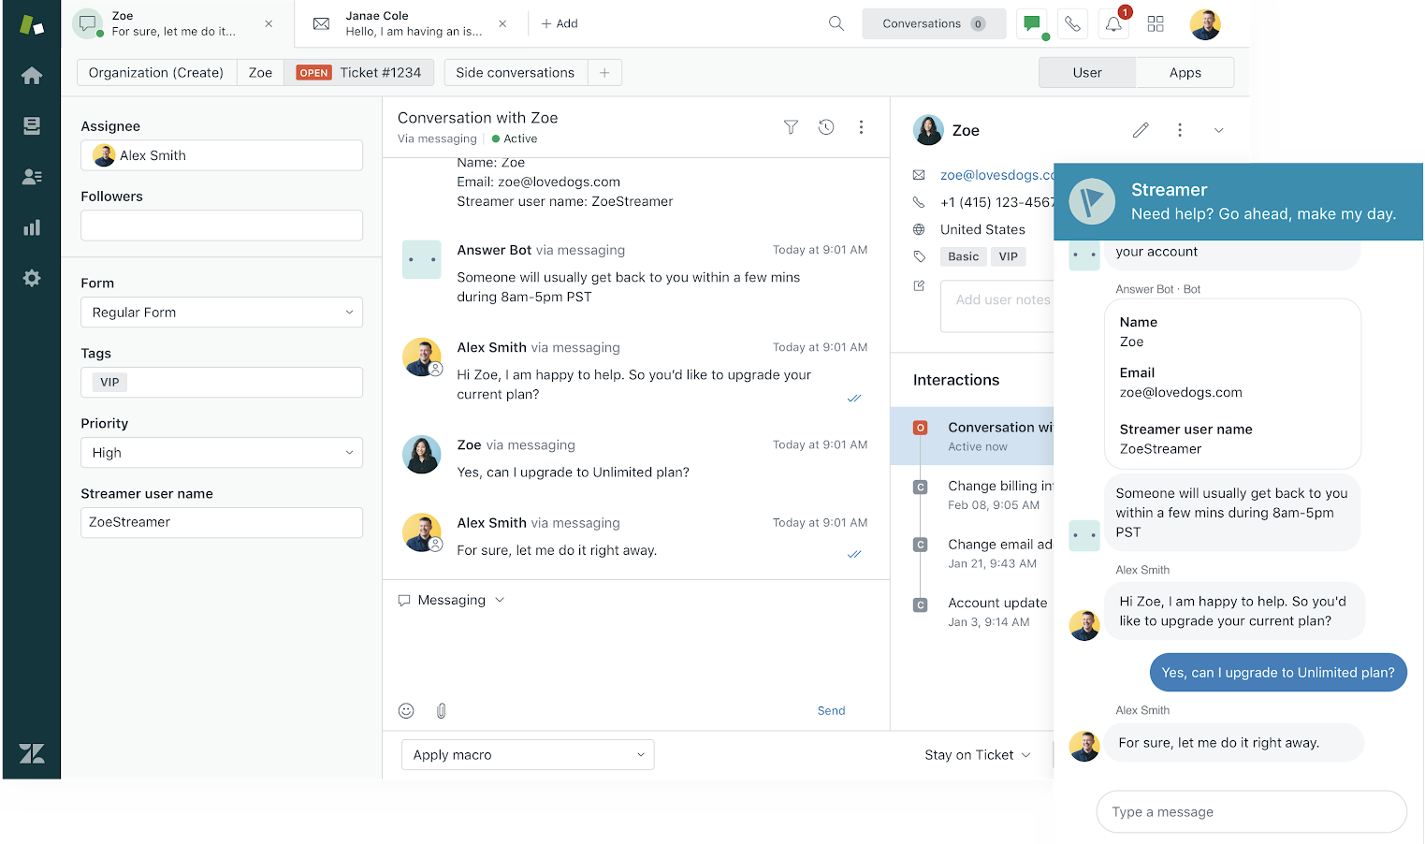Click the support app logo at the top left
This screenshot has height=844, width=1425.
click(32, 24)
